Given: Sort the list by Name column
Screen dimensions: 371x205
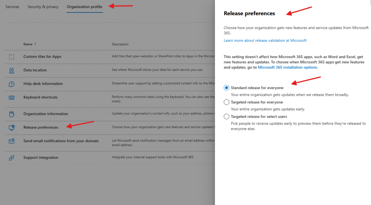Looking at the screenshot, I should pyautogui.click(x=28, y=44).
